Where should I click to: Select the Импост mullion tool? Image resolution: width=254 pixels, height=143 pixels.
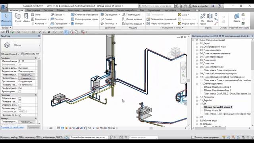77,24
